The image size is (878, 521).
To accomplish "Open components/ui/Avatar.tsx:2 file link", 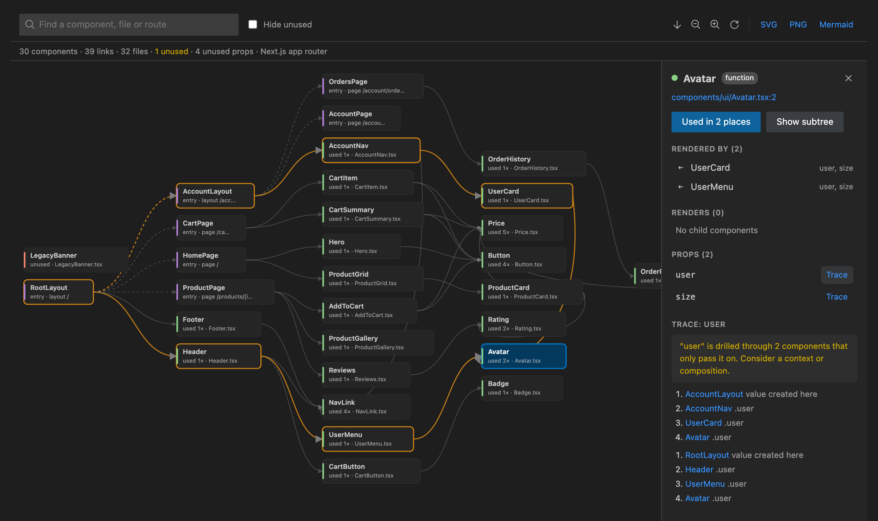I will tap(723, 97).
